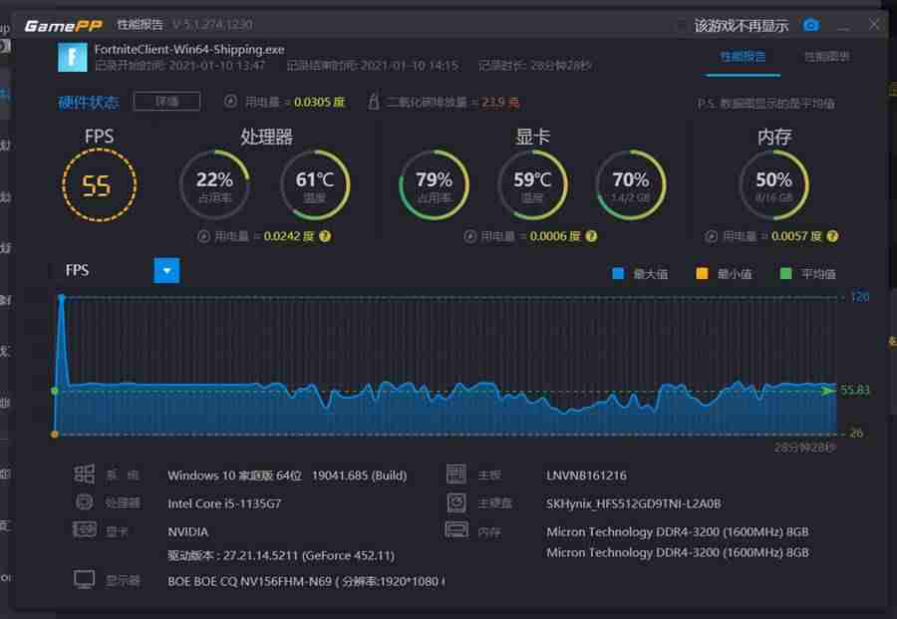
Task: Click the memory gauge showing 50%
Action: point(774,184)
